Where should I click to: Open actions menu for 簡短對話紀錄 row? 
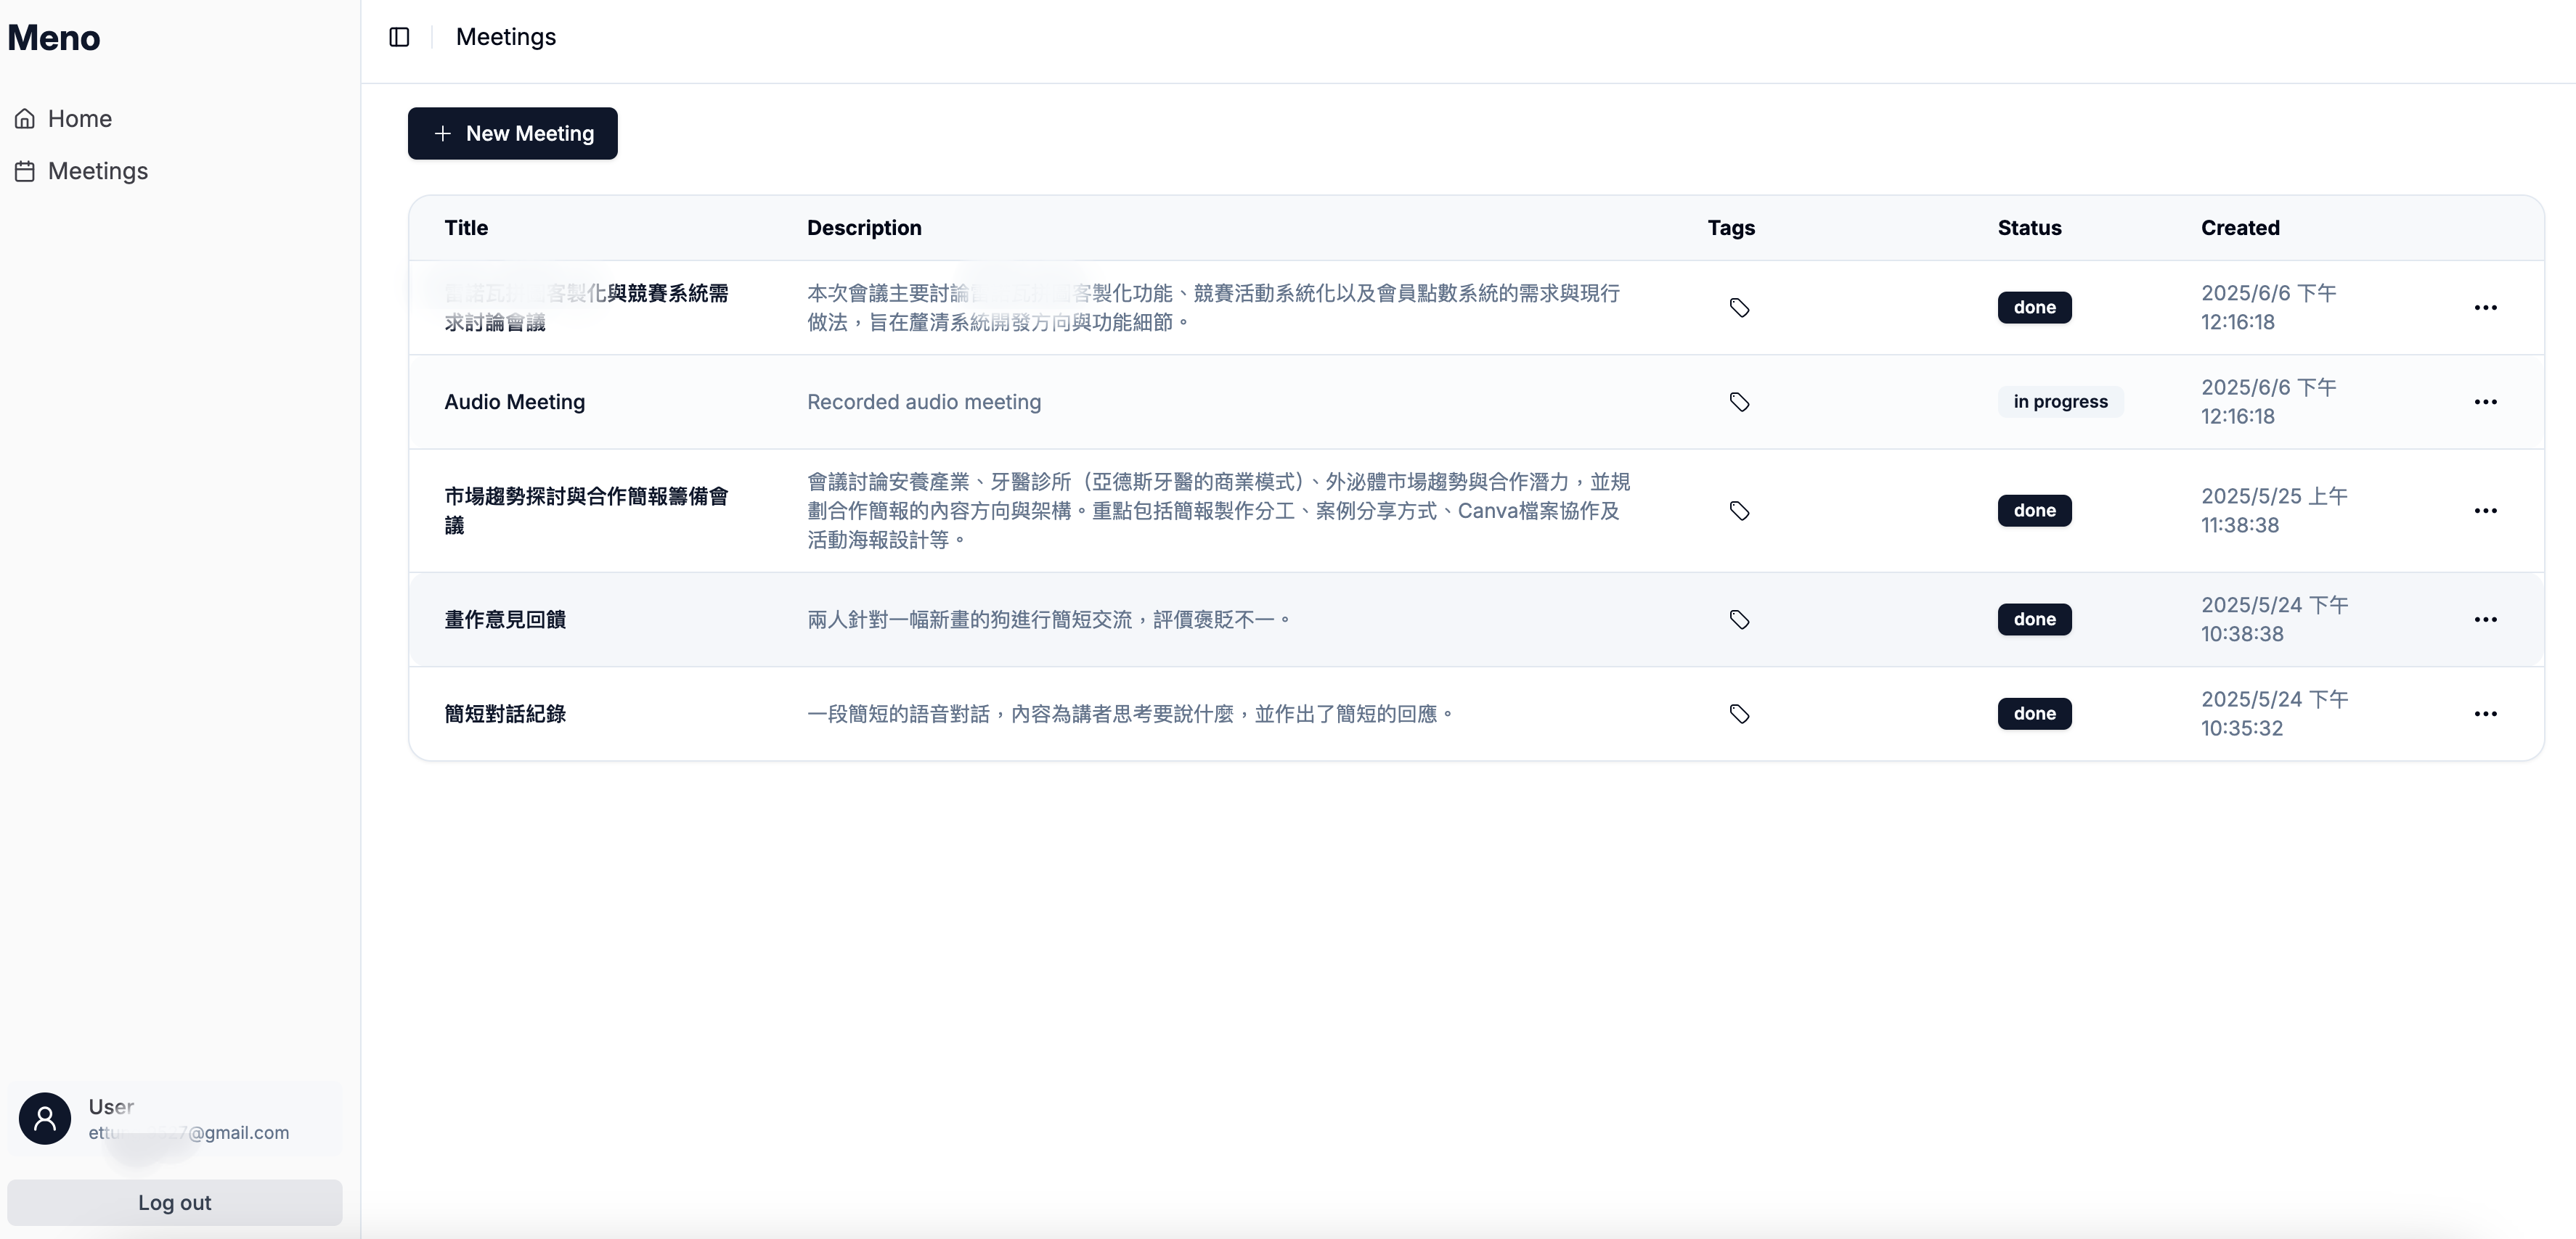click(x=2485, y=713)
